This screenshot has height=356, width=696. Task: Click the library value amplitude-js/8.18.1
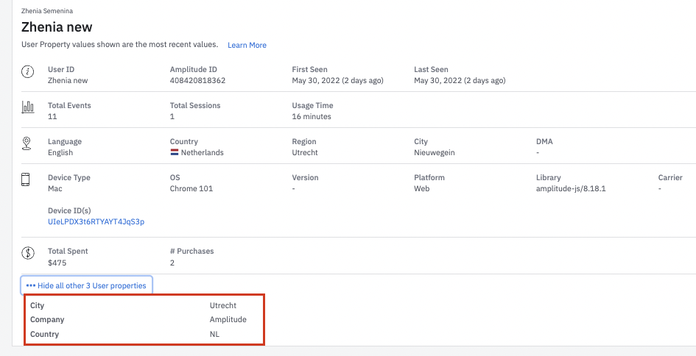pos(572,189)
